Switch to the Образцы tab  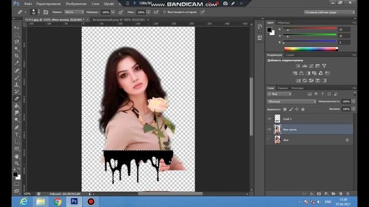(x=283, y=22)
